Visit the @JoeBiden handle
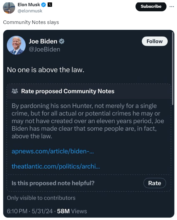This screenshot has height=220, width=177. pos(44,49)
